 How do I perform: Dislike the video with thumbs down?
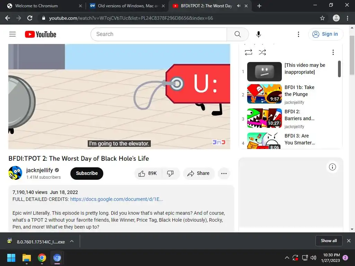[171, 174]
